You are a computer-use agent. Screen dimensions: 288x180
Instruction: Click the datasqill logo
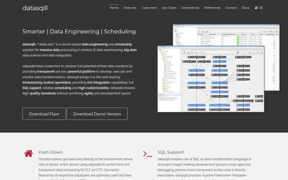pyautogui.click(x=35, y=8)
